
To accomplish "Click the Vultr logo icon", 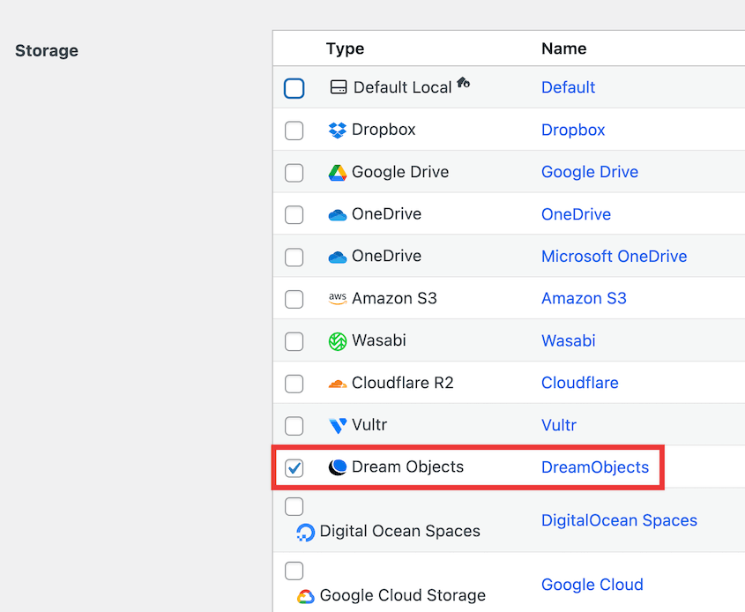I will [x=338, y=425].
